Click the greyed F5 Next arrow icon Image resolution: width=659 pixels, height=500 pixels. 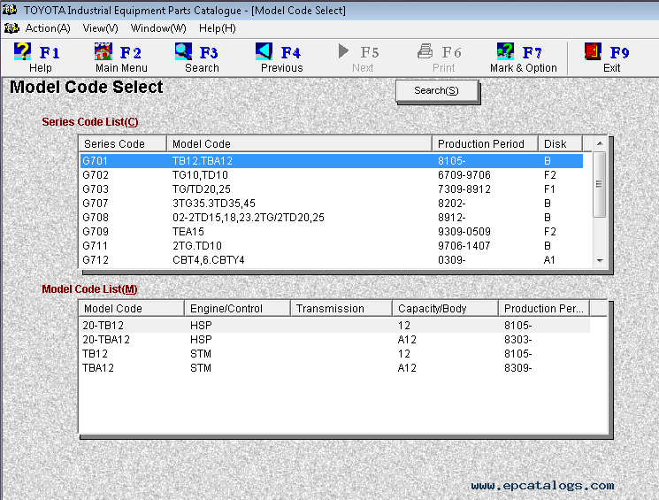click(x=343, y=51)
